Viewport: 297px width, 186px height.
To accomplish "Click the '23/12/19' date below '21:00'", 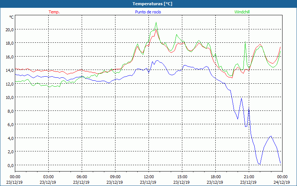I will [x=248, y=182].
